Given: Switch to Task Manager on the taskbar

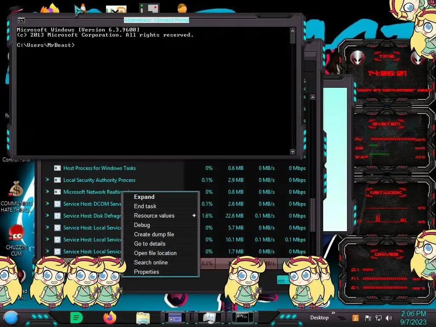Looking at the screenshot, I should (209, 317).
